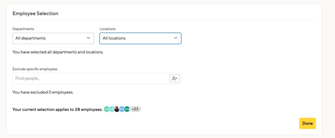
Task: Show the +23 more employees badge
Action: pos(135,109)
